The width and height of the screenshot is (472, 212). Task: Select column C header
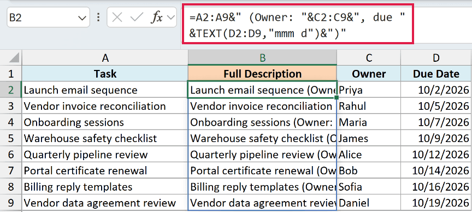[369, 58]
